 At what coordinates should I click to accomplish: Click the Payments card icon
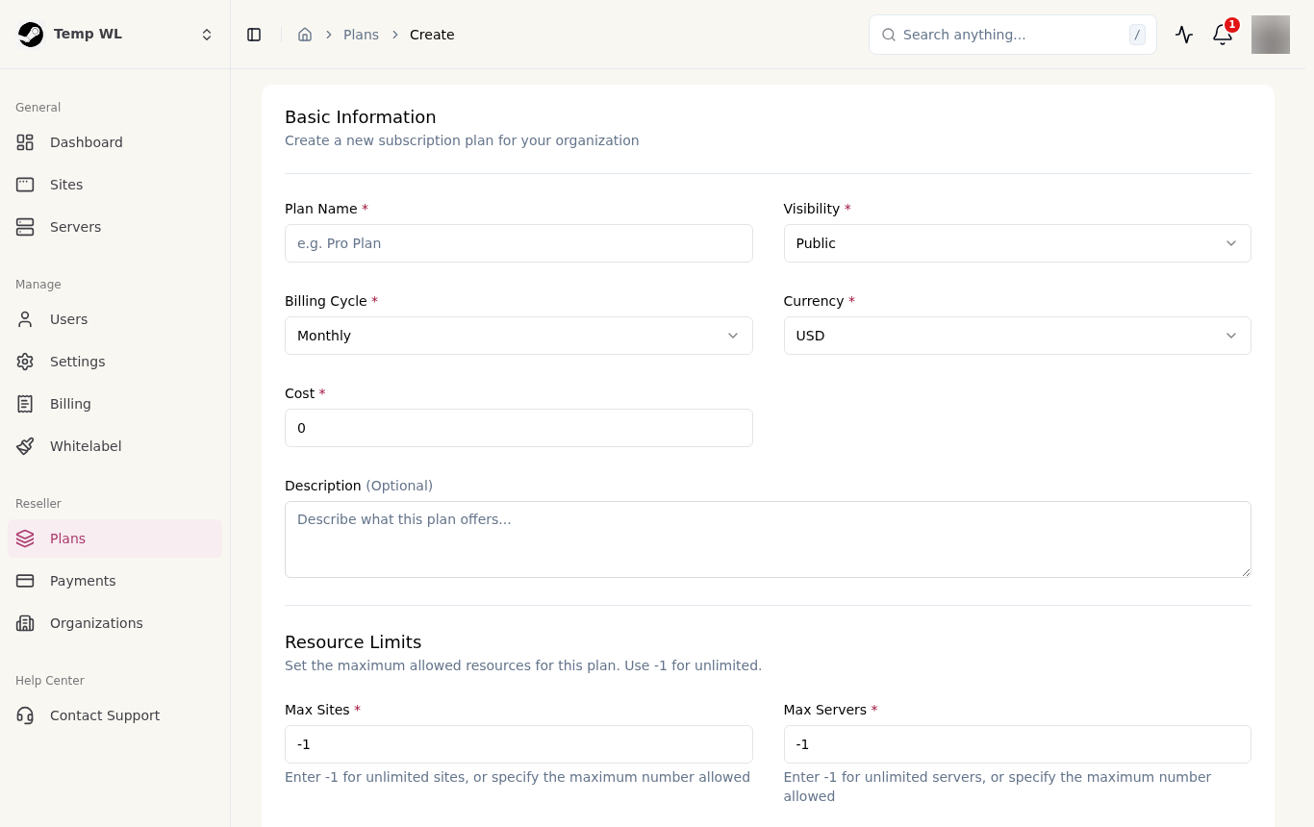(x=25, y=581)
